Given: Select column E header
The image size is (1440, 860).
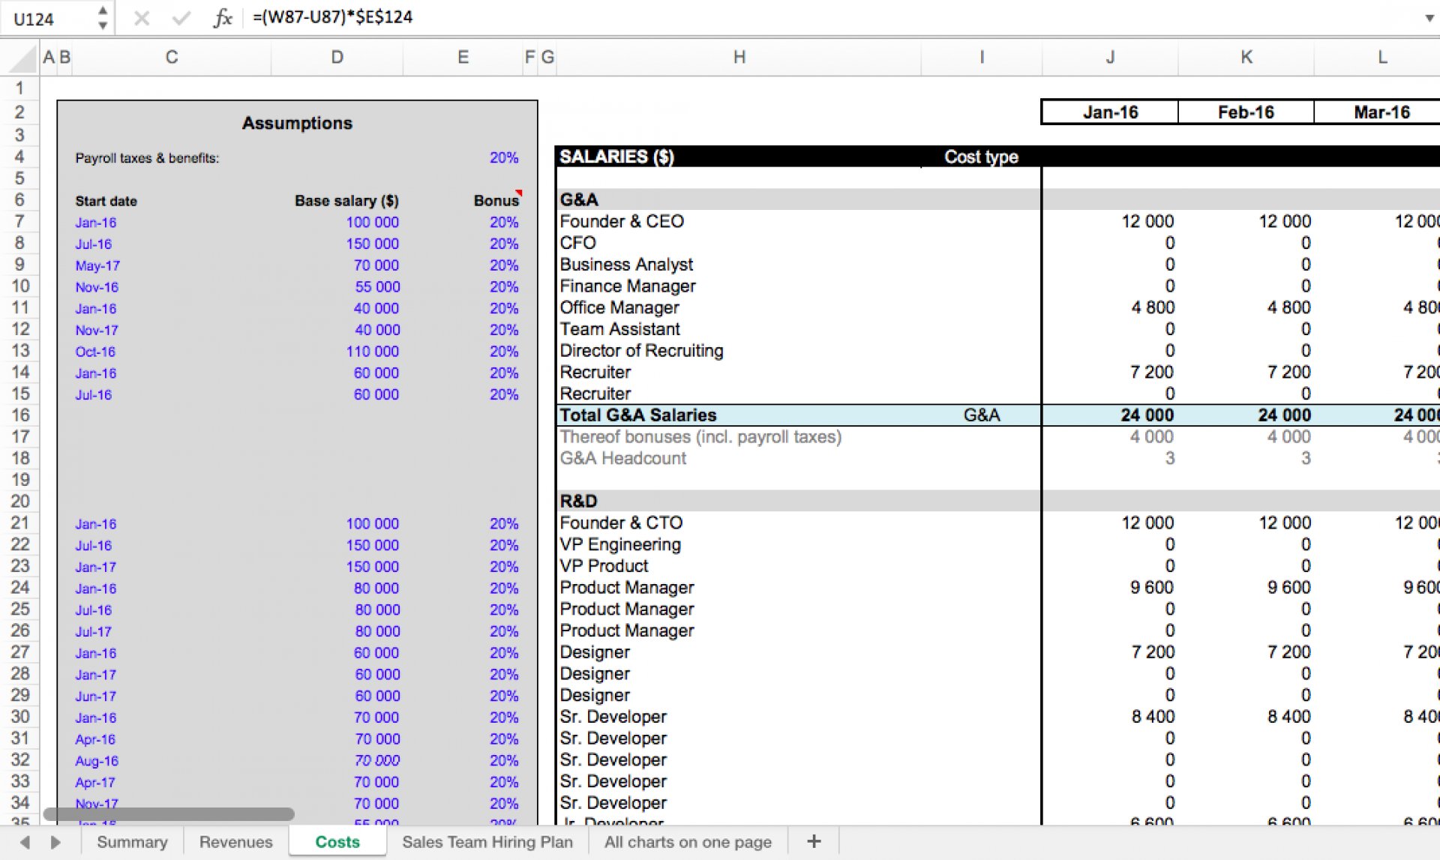Looking at the screenshot, I should pos(463,57).
